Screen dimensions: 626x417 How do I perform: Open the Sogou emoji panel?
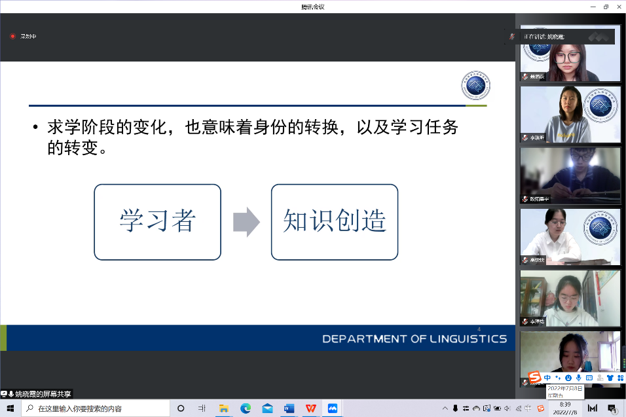click(x=568, y=378)
